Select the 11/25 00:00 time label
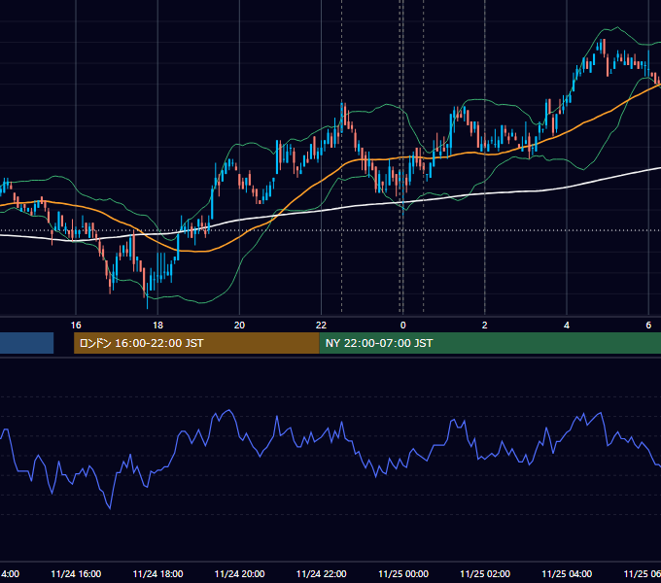Viewport: 661px width, 583px height. [403, 573]
